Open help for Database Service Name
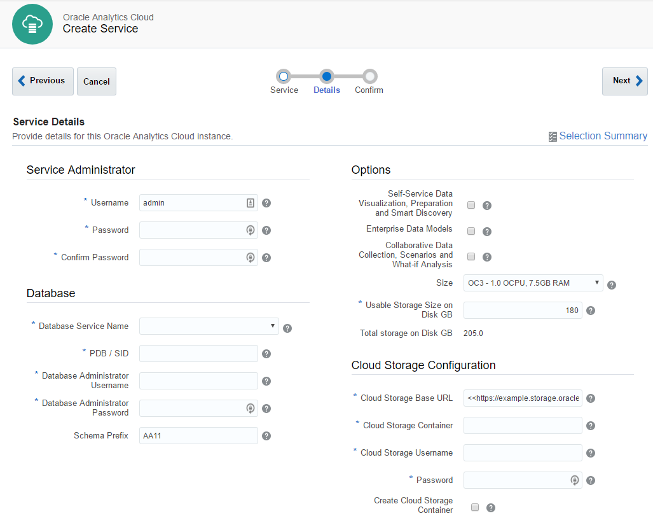The width and height of the screenshot is (653, 532). pyautogui.click(x=287, y=328)
